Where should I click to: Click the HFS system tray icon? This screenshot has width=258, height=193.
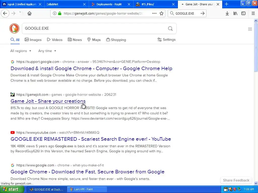click(225, 189)
